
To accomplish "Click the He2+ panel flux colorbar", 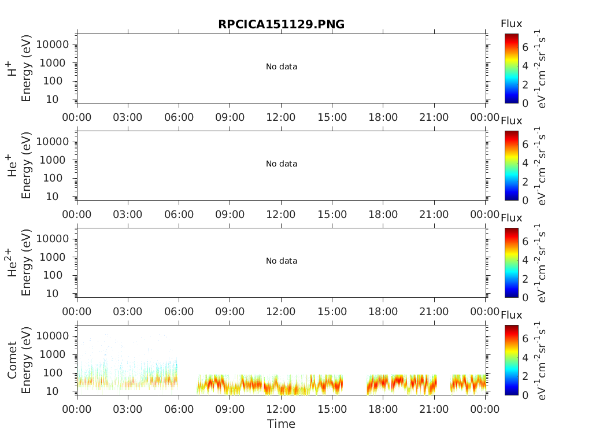I will (511, 262).
